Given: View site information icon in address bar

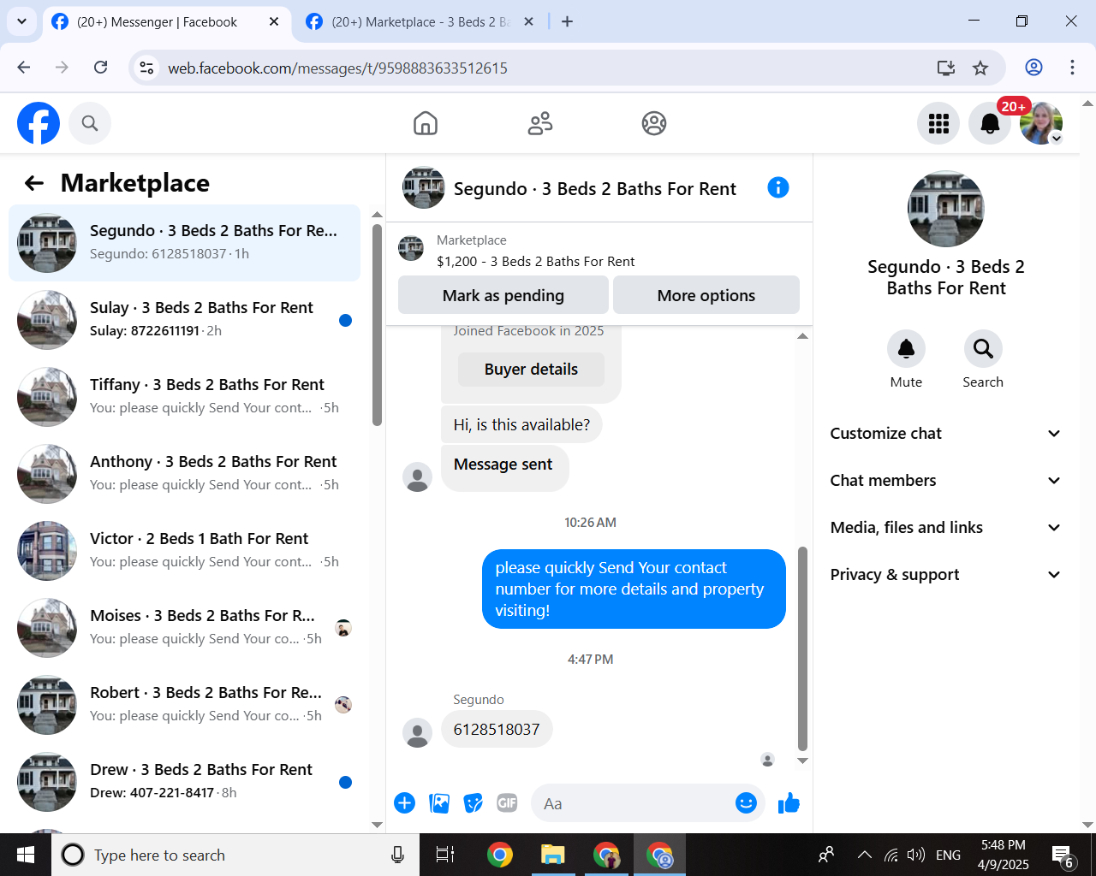Looking at the screenshot, I should (x=147, y=68).
